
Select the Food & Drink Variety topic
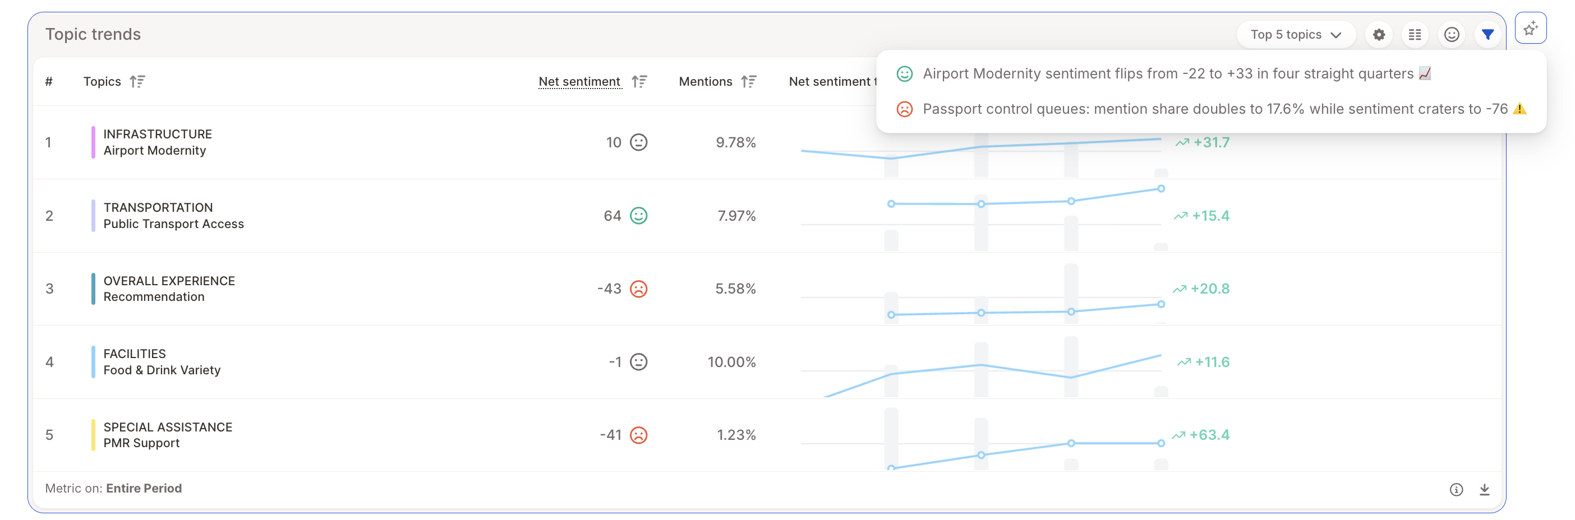pos(162,370)
